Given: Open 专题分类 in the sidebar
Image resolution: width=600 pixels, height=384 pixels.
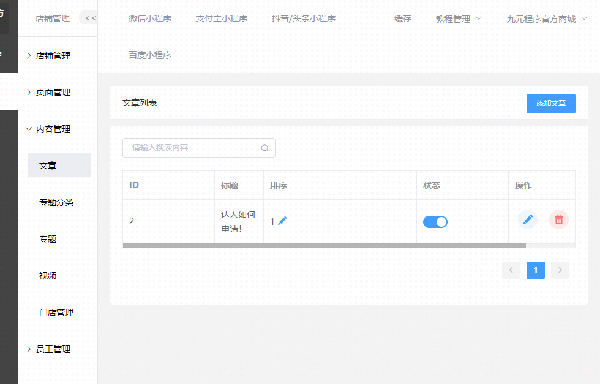Looking at the screenshot, I should (x=56, y=202).
